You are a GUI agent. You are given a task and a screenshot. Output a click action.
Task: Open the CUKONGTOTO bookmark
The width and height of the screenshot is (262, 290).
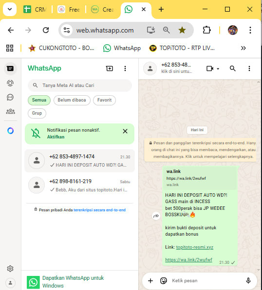tap(61, 48)
